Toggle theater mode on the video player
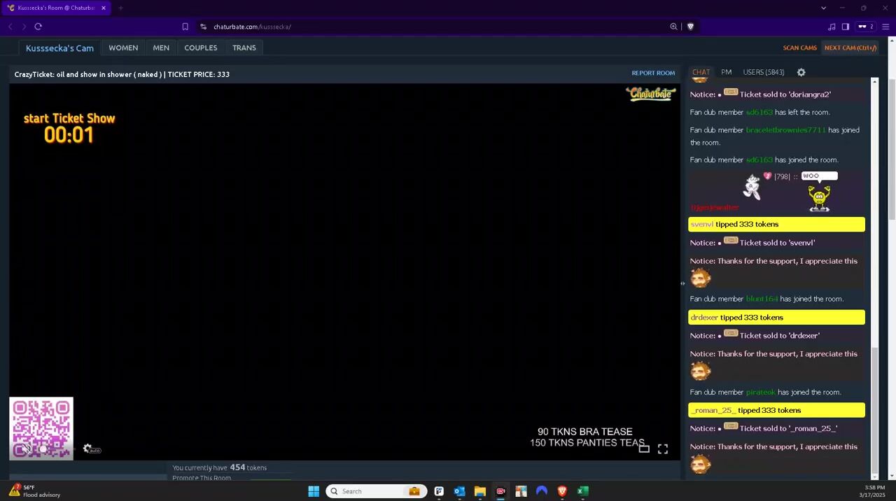 (x=644, y=449)
